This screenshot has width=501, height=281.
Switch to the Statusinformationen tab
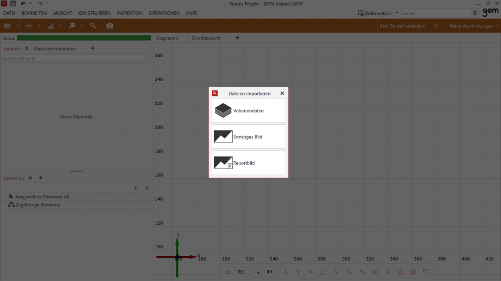pos(55,49)
